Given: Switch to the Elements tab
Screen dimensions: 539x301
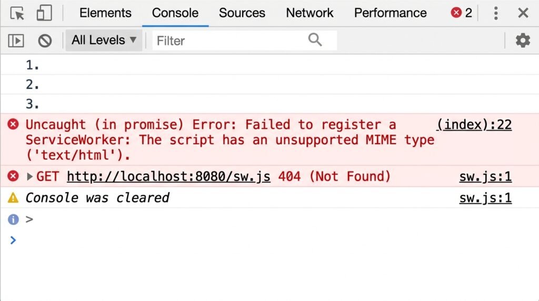Looking at the screenshot, I should [105, 13].
